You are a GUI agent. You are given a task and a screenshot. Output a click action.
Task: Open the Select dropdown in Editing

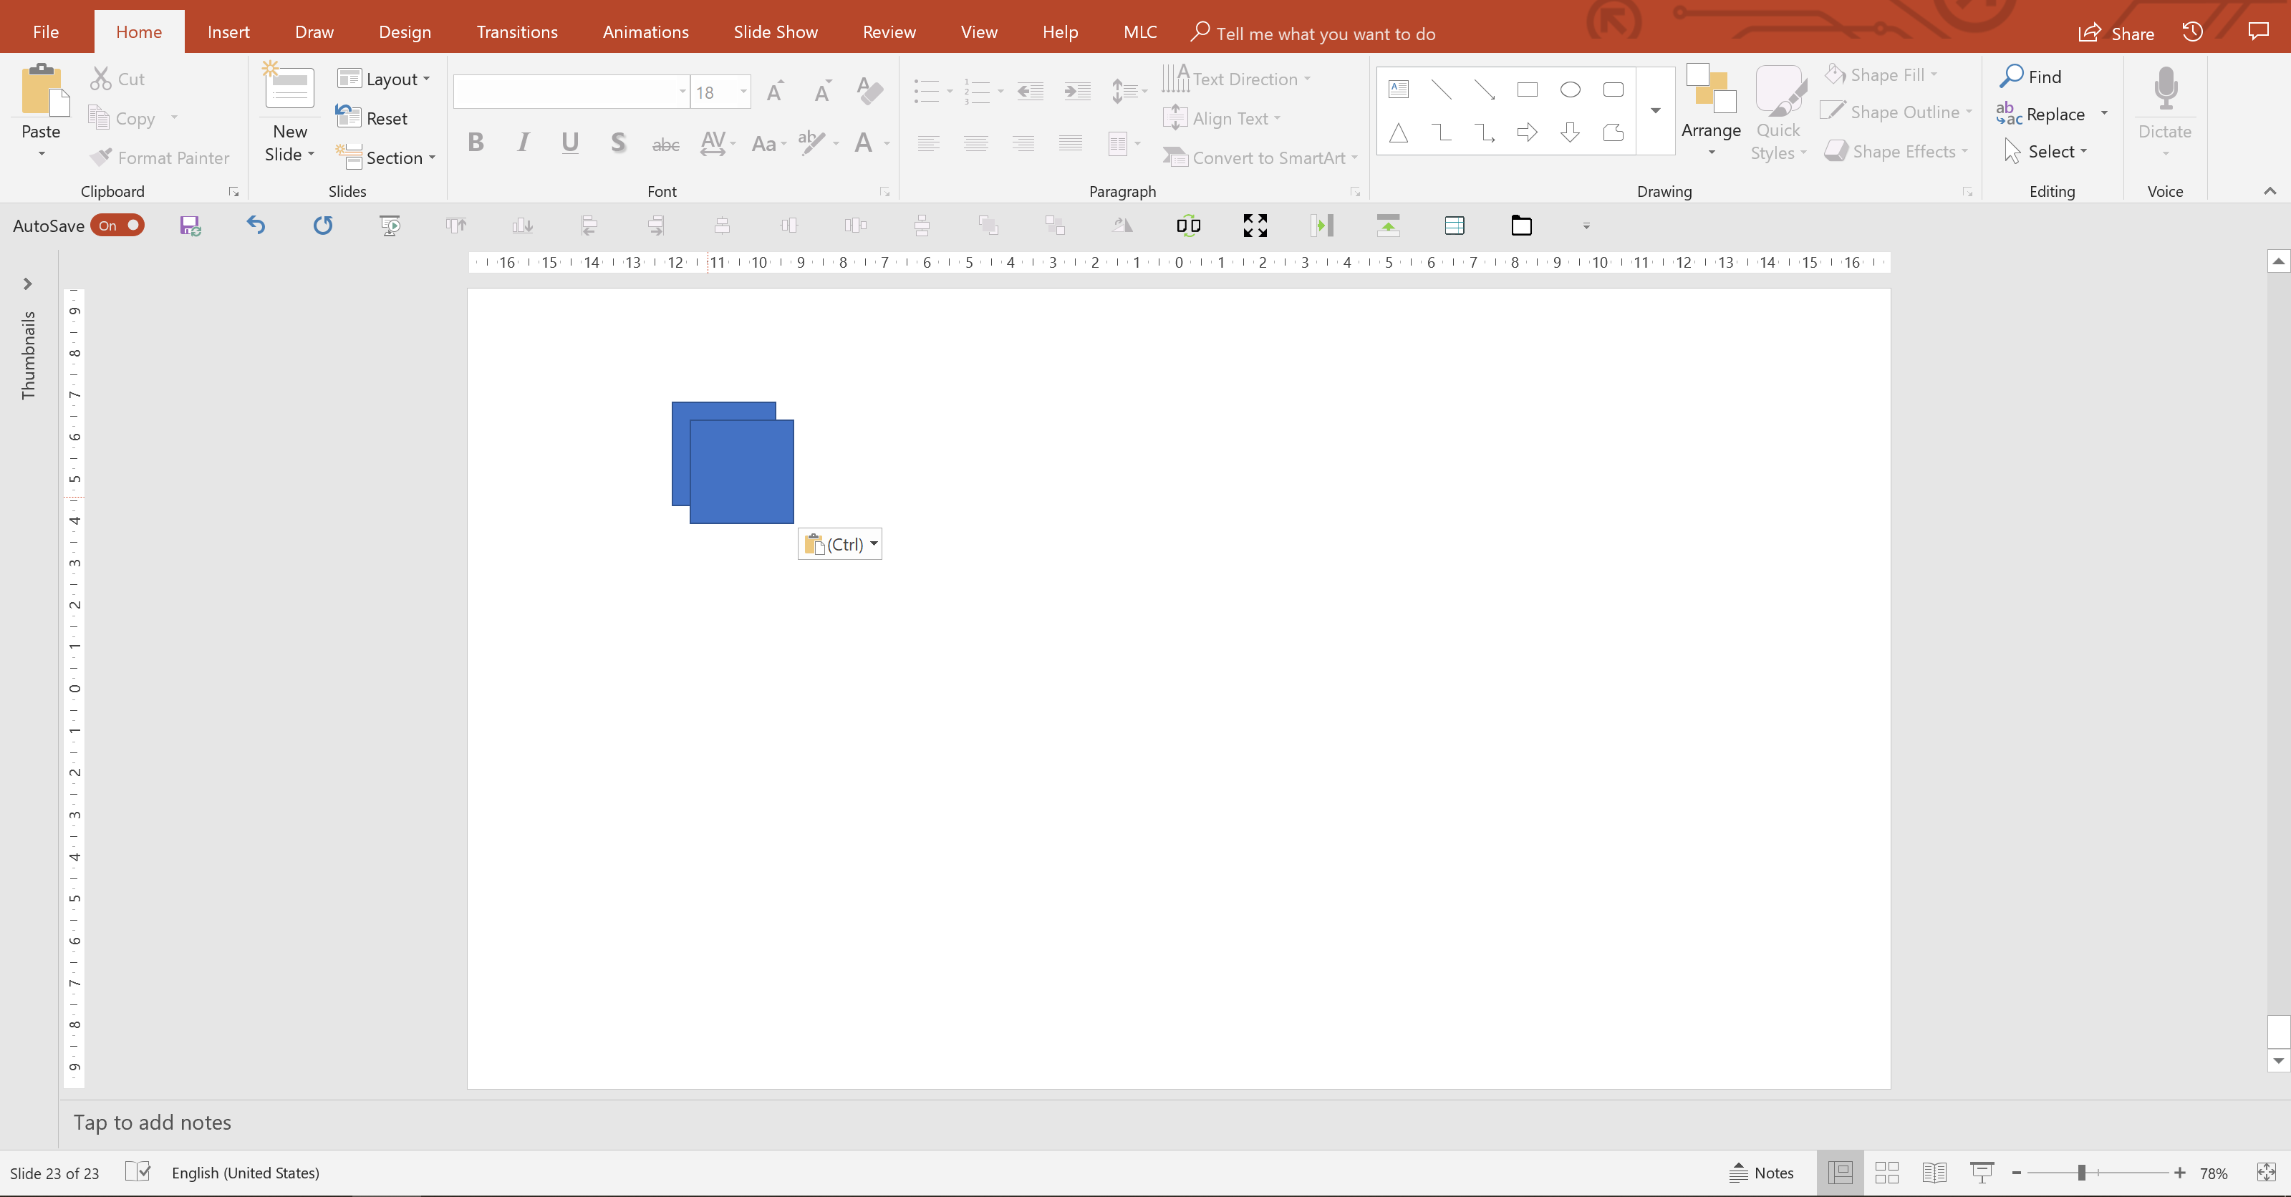(2045, 152)
